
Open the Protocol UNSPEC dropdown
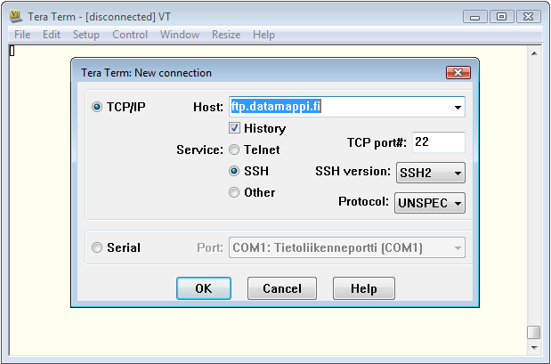(430, 203)
